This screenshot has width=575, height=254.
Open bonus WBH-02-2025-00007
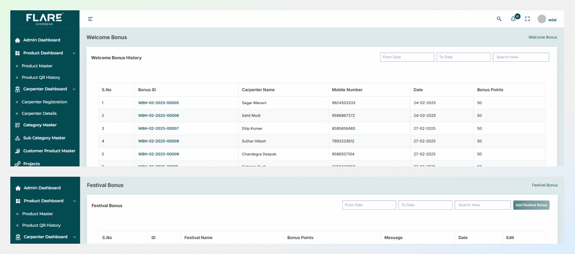click(158, 128)
